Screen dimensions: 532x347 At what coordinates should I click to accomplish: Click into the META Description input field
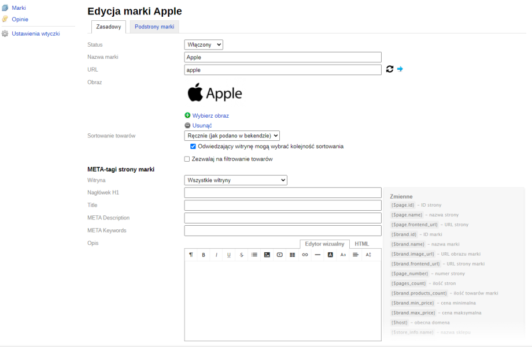283,218
